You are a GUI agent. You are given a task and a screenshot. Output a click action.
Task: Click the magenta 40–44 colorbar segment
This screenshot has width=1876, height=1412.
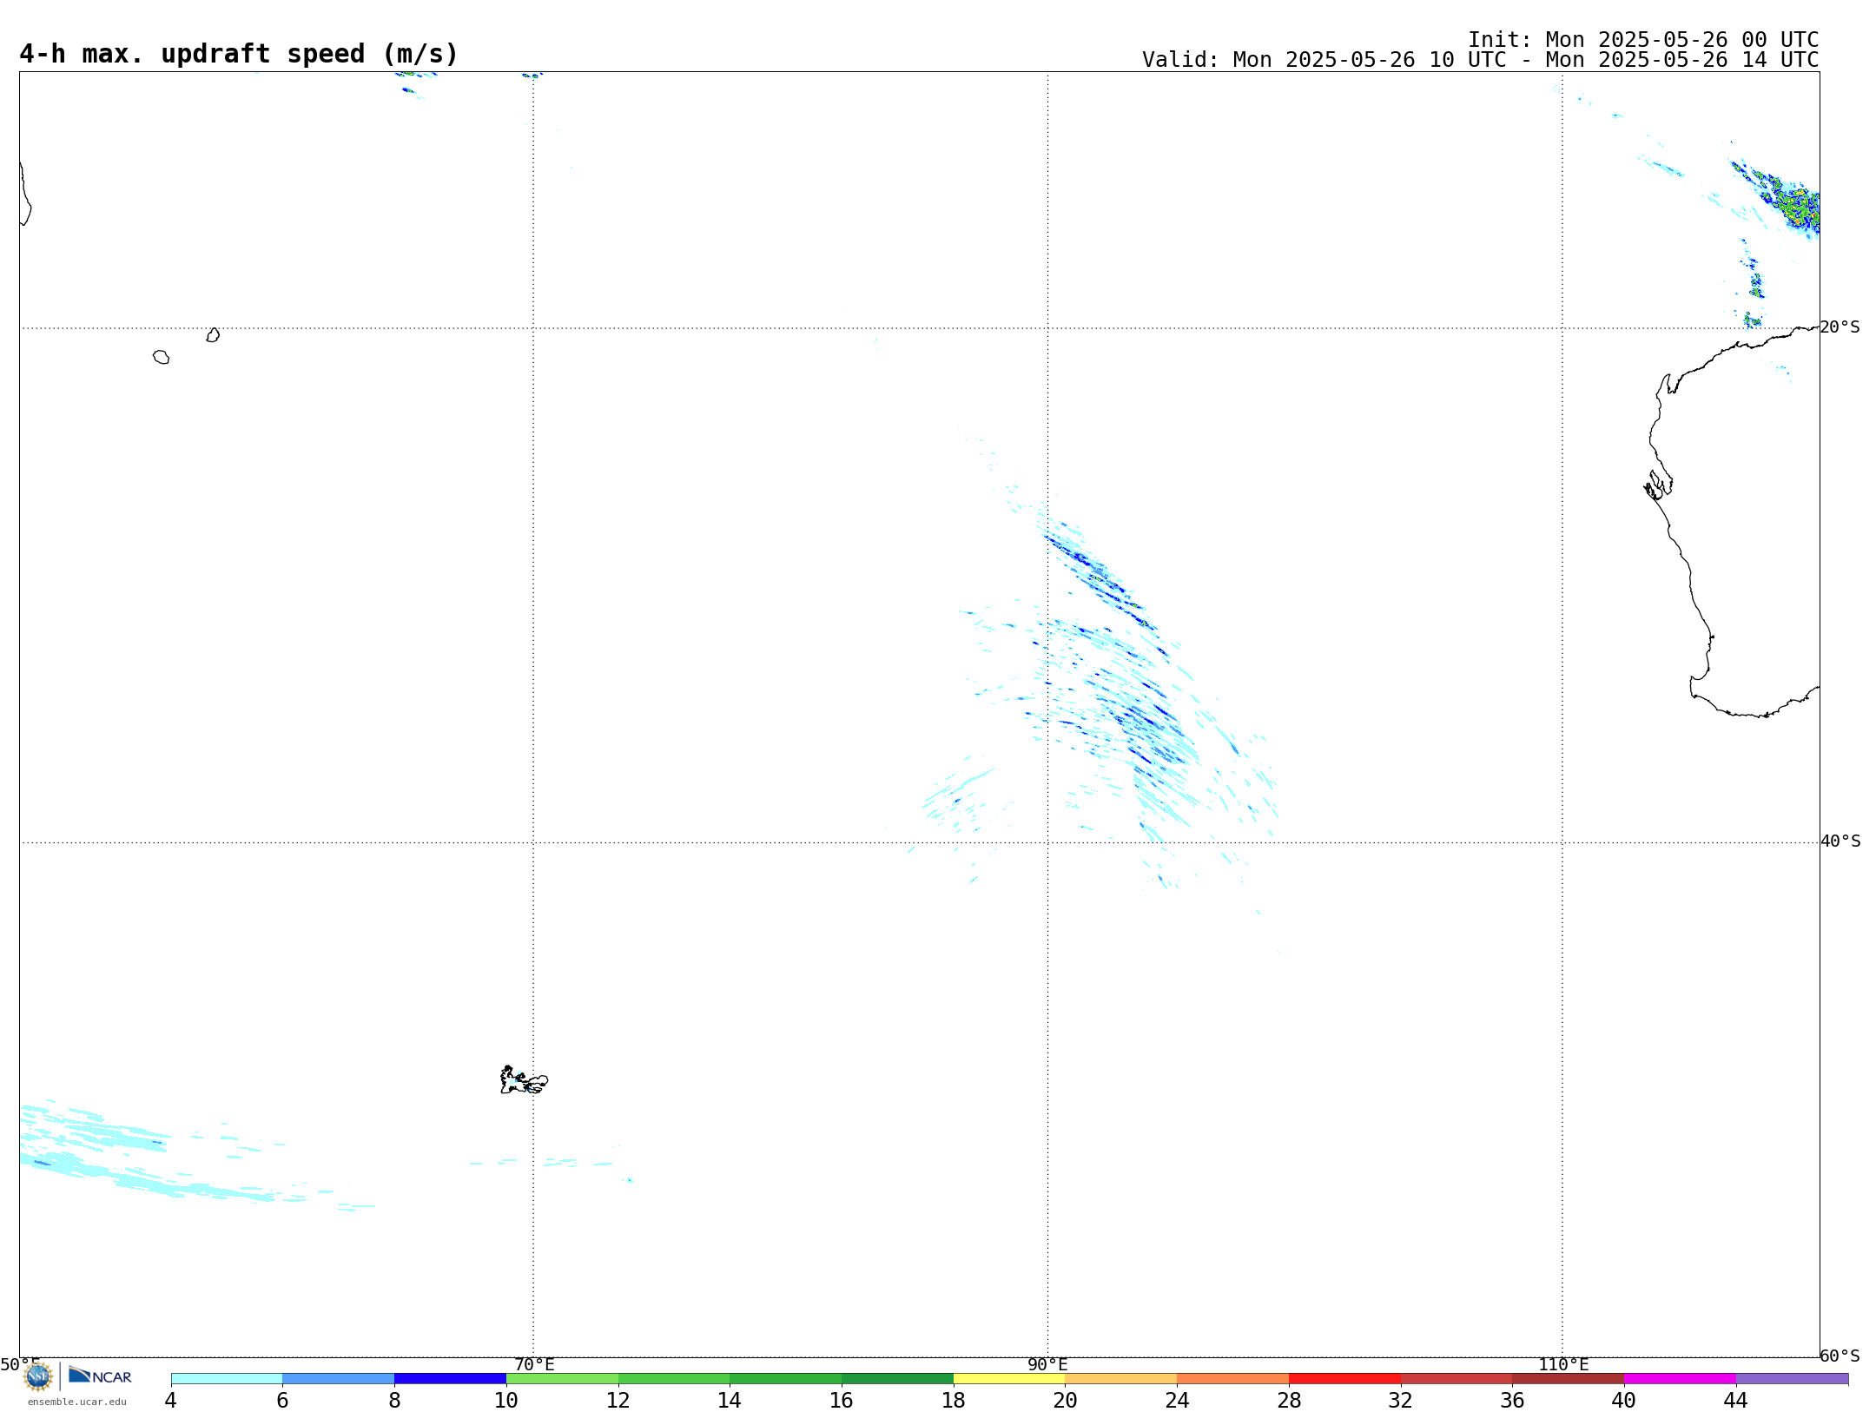click(1681, 1379)
